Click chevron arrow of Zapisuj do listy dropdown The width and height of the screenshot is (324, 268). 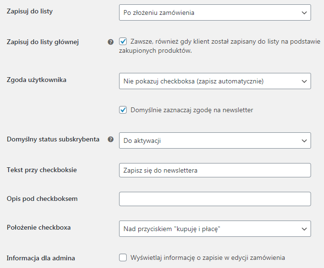tap(304, 13)
